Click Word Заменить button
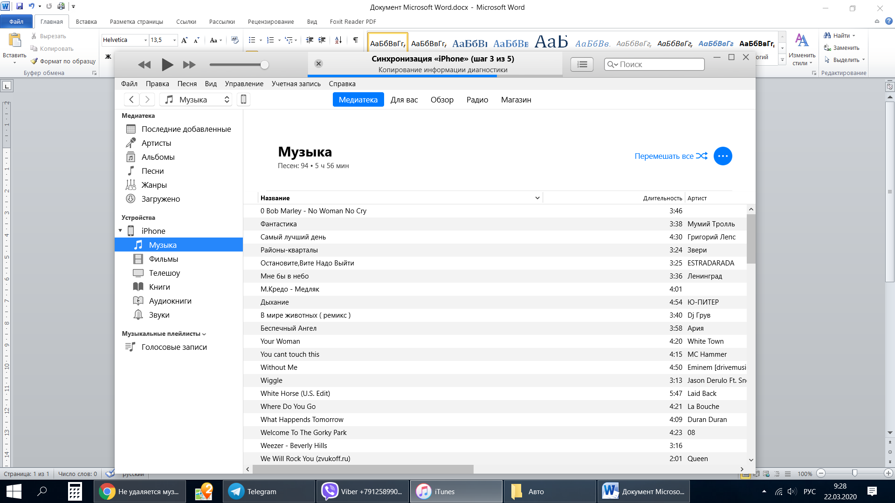This screenshot has width=895, height=503. coord(841,48)
